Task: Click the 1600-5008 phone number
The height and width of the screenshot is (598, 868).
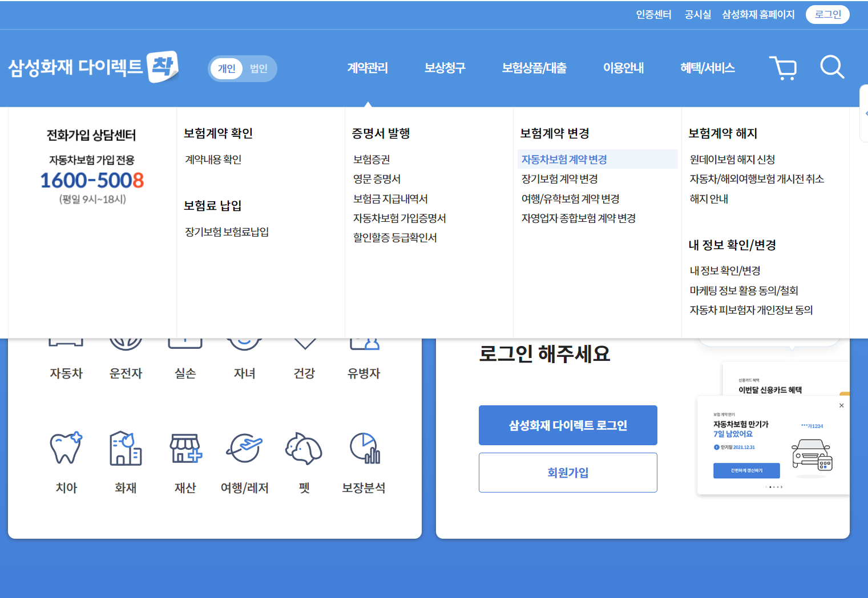Action: click(92, 180)
